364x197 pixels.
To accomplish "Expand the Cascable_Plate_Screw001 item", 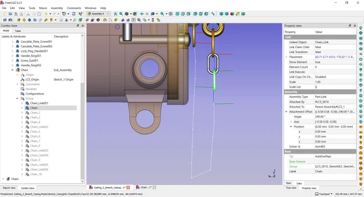I will [x=12, y=42].
